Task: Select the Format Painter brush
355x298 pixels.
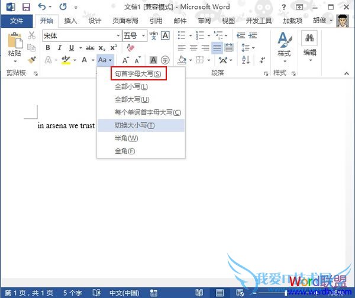Action: (32, 60)
